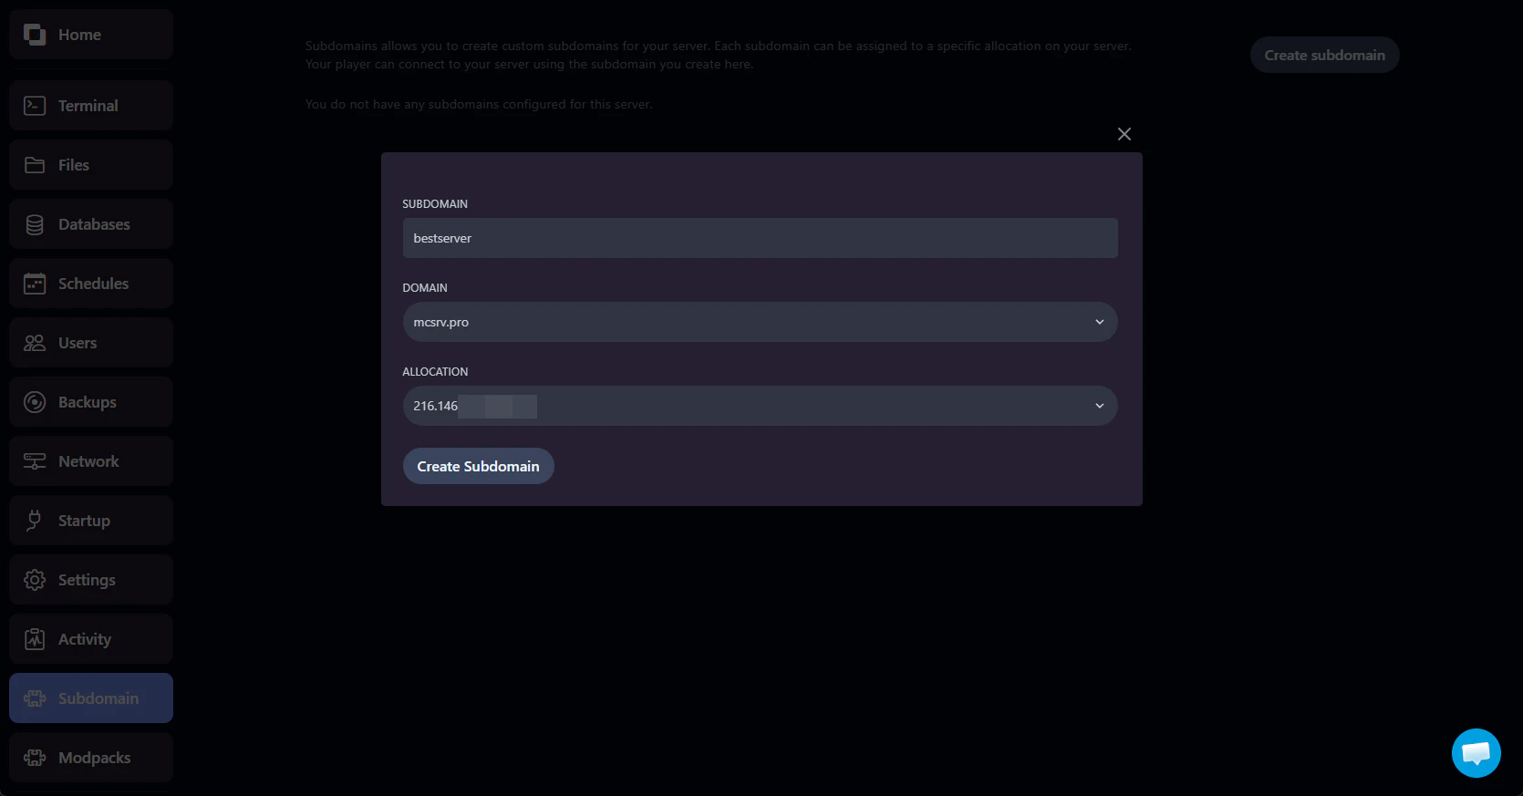The image size is (1523, 796).
Task: Click the Subdomain text field with bestserver
Action: coord(759,238)
